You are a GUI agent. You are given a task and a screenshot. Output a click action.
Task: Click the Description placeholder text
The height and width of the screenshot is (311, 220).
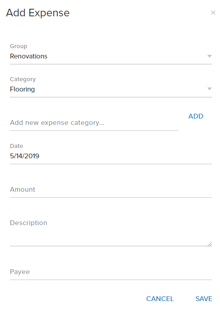29,223
